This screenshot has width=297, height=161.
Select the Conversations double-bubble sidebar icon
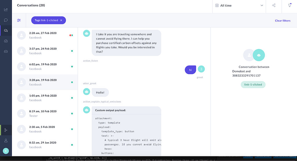click(x=6, y=31)
